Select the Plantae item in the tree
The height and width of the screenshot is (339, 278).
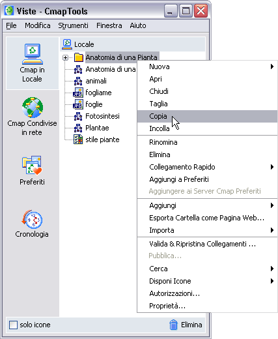coord(97,128)
